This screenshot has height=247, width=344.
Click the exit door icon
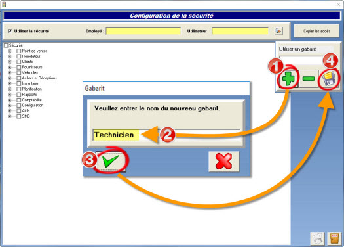click(334, 238)
